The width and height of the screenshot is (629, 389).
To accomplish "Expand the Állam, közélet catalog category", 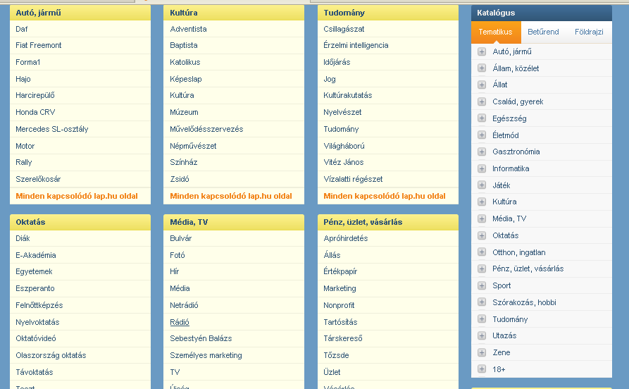I will point(482,68).
